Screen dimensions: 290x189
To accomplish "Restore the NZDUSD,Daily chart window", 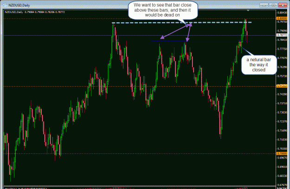I will 273,6.
